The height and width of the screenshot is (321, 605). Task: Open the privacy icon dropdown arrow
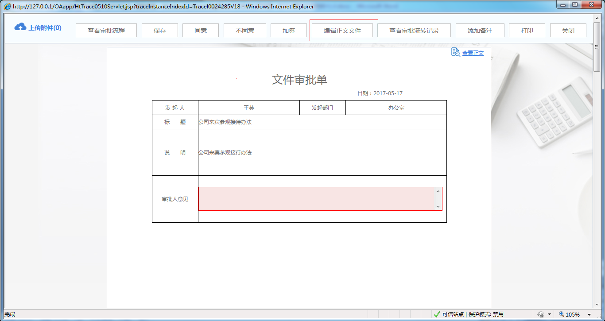tap(549, 314)
